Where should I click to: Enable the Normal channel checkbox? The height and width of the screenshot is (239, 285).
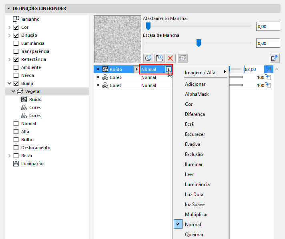(16, 124)
